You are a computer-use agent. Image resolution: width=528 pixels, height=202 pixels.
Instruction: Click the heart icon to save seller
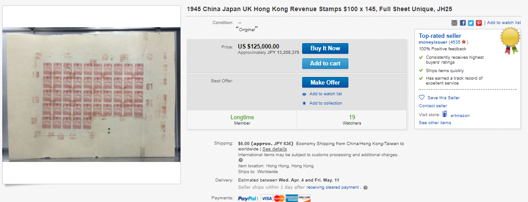pyautogui.click(x=422, y=97)
